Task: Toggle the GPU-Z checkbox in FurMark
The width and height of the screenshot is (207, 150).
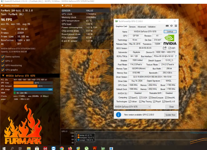Action: click(3, 61)
